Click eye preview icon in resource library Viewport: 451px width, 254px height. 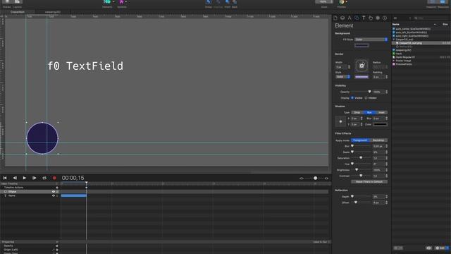coord(428,248)
